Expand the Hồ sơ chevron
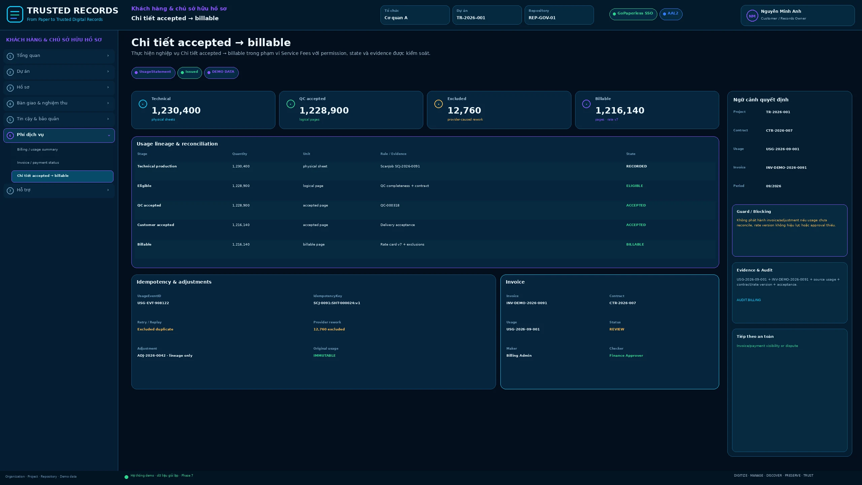The image size is (862, 485). 108,87
